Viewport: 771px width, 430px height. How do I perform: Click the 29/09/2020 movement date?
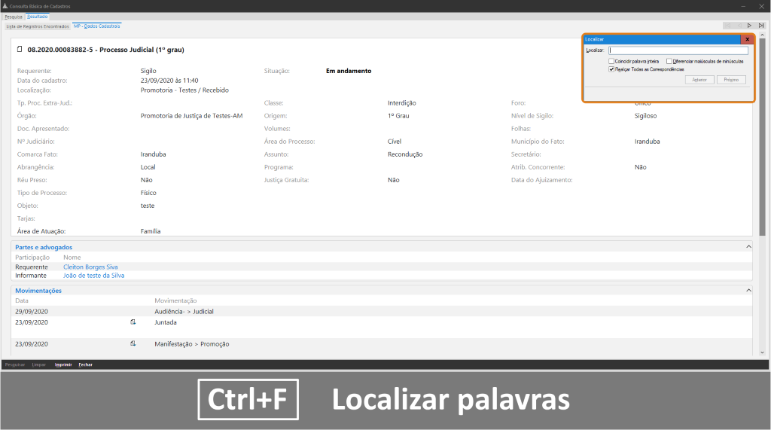(x=32, y=312)
